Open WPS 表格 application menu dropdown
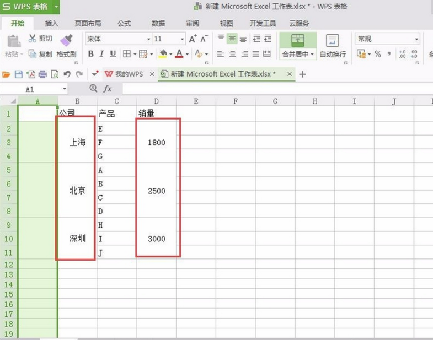This screenshot has height=340, width=433. tap(56, 7)
